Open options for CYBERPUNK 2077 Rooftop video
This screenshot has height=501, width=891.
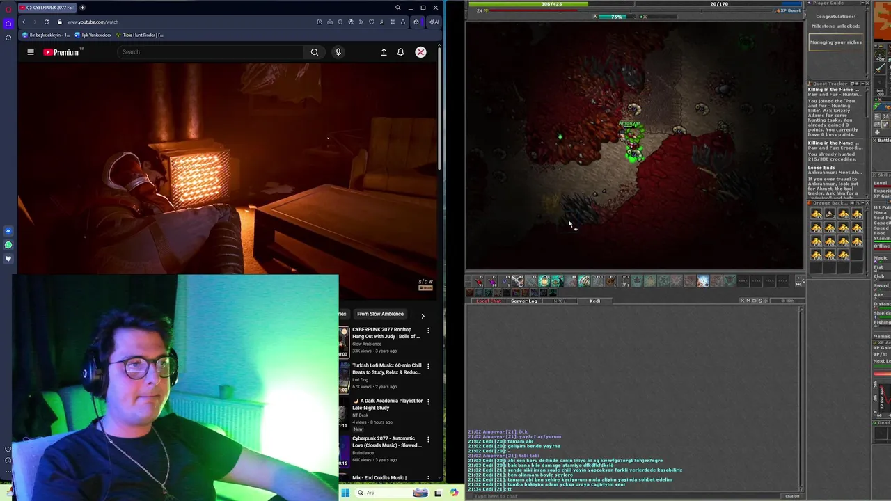tap(428, 330)
